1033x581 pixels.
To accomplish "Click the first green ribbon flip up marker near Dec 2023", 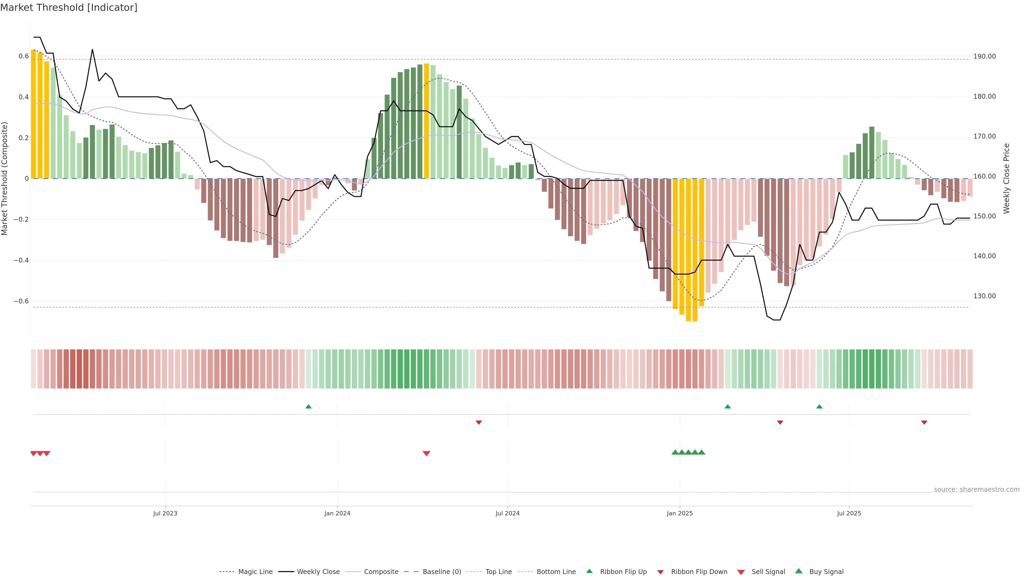I will tap(308, 407).
